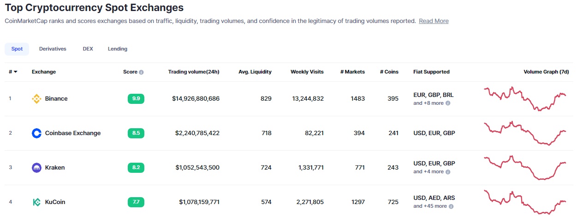Click KuCoin's coins count 725

[393, 202]
